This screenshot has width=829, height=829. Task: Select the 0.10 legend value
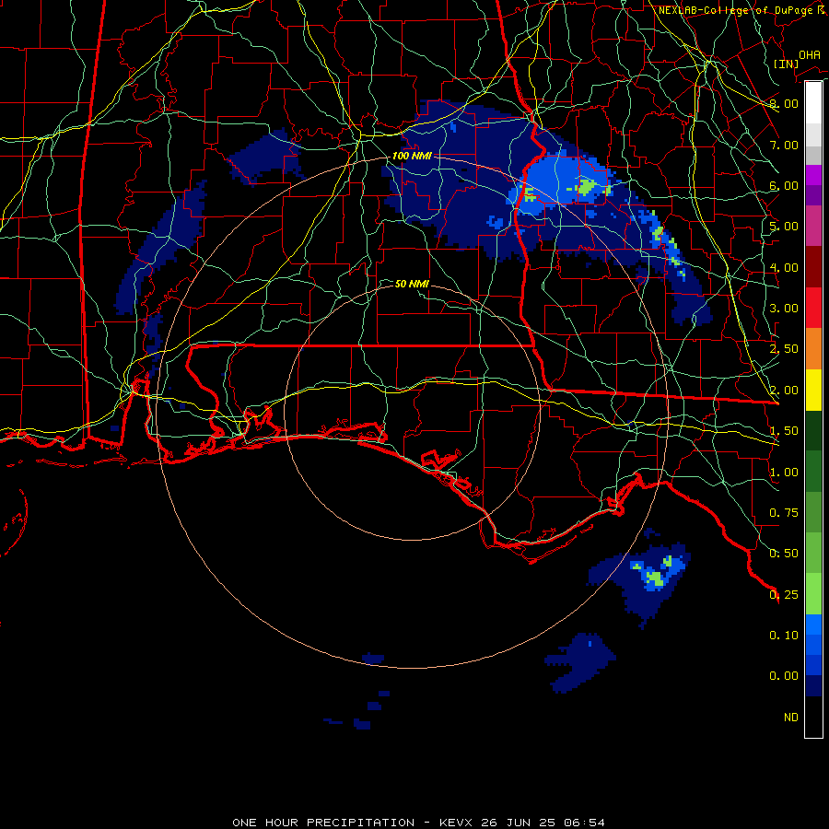click(784, 636)
